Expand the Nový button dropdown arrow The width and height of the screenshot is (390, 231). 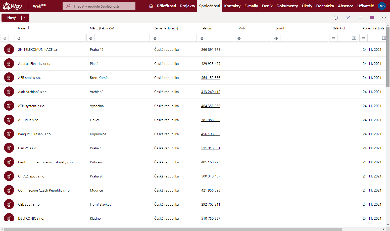pos(25,18)
